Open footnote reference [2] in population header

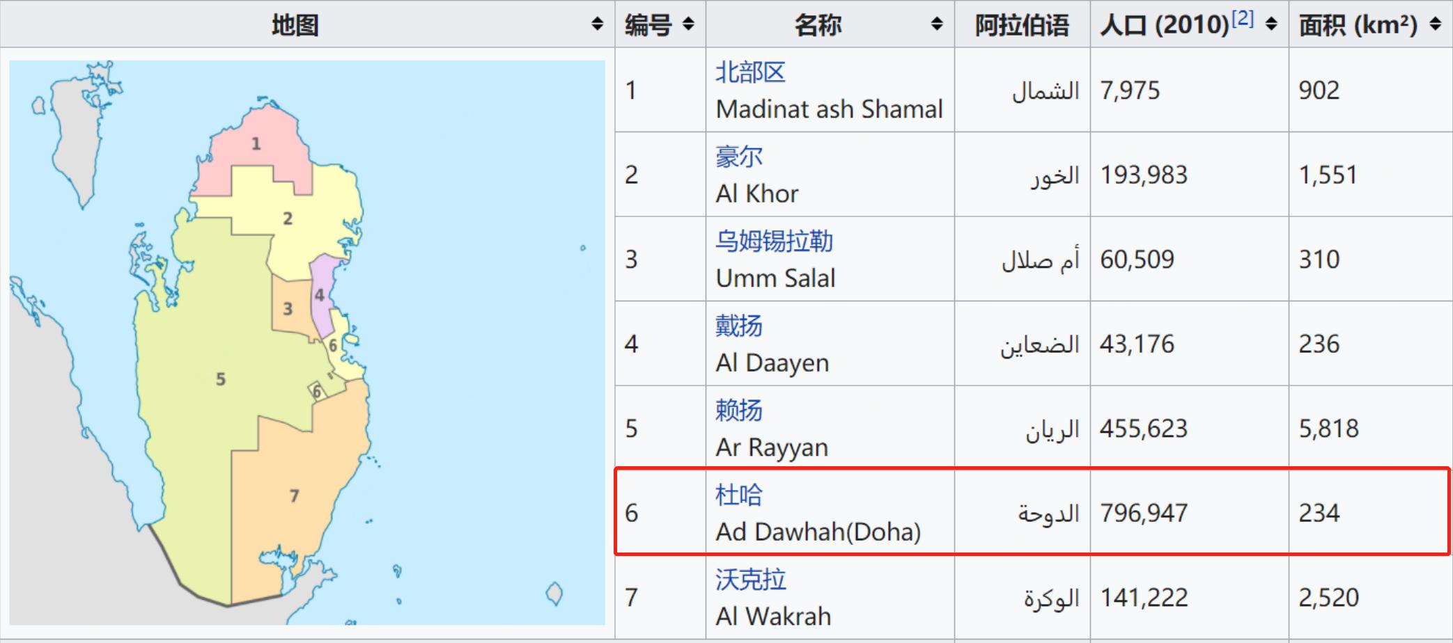[1243, 19]
